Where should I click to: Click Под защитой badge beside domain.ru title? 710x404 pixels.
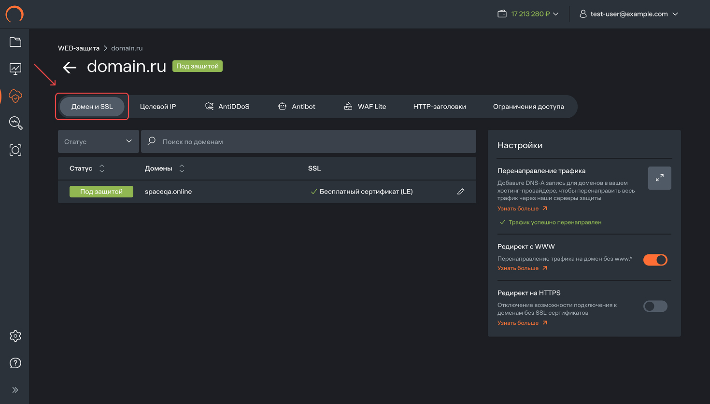point(198,66)
